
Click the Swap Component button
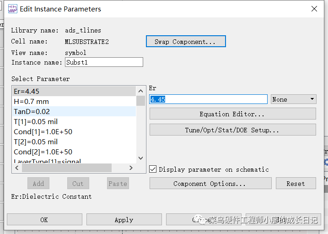click(x=185, y=42)
